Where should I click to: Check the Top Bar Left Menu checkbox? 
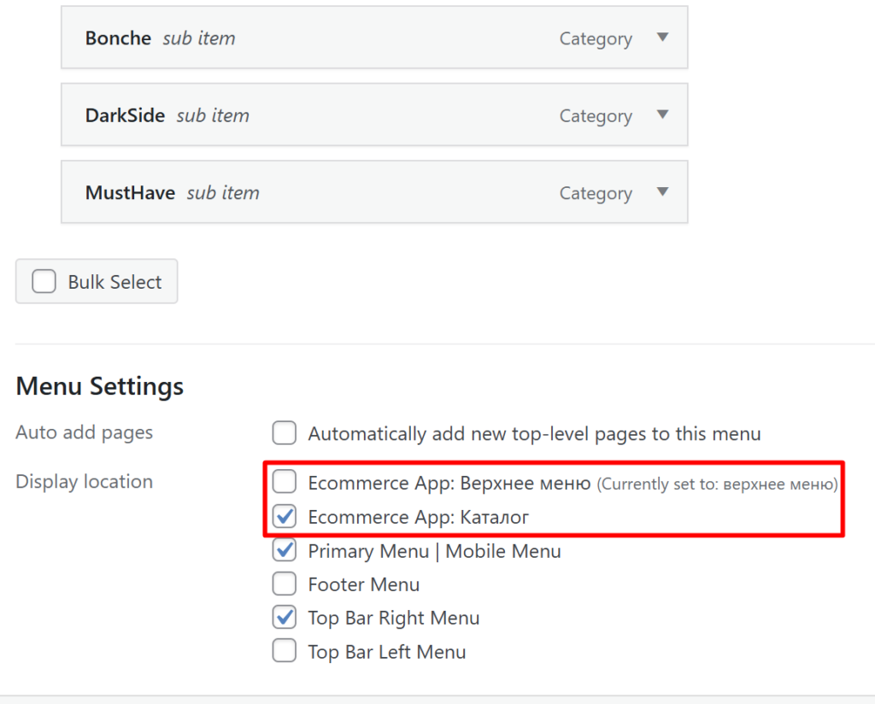tap(285, 652)
